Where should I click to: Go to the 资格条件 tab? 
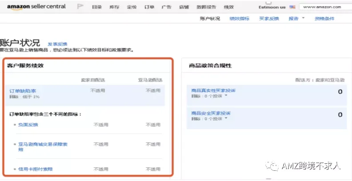click(x=324, y=19)
